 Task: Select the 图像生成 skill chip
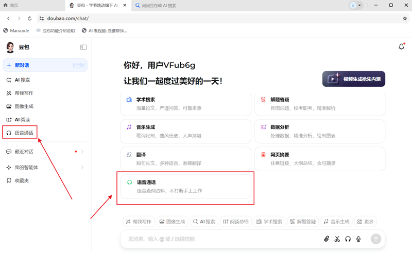point(173,222)
